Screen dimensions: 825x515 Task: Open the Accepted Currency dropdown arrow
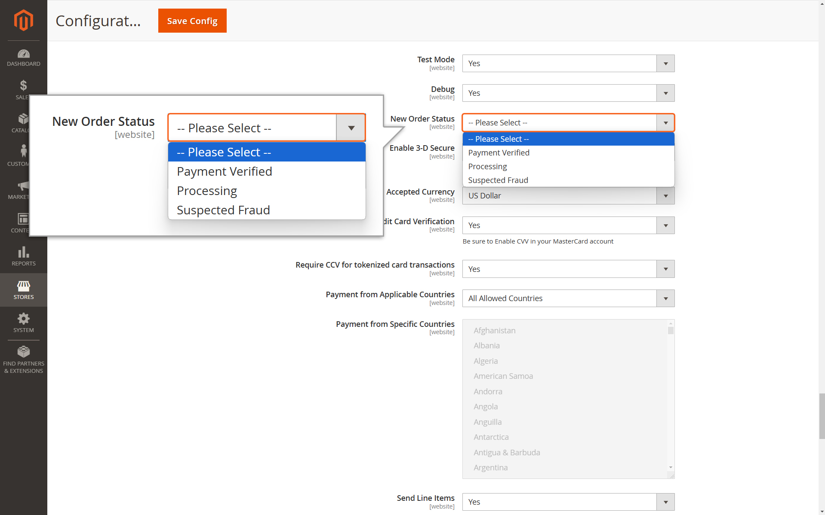[x=665, y=196]
